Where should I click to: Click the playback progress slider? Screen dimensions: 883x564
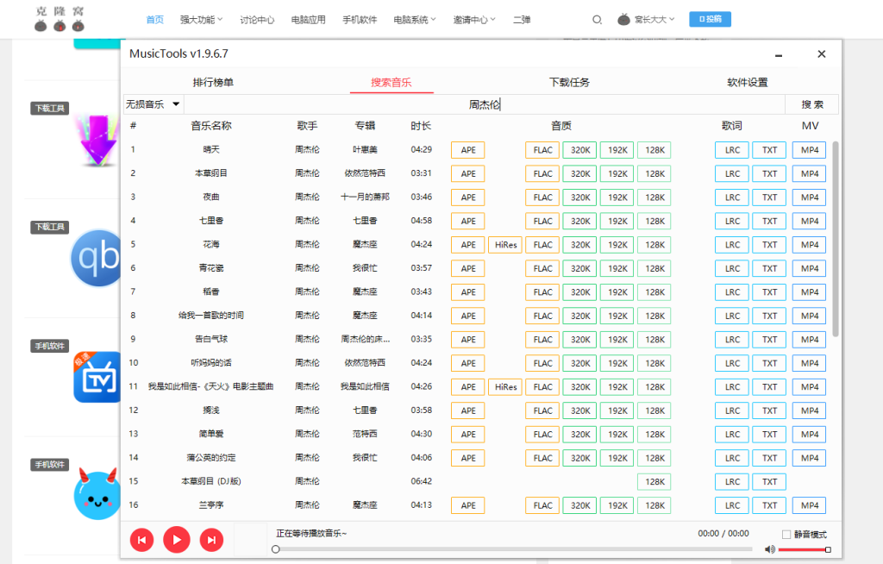pos(514,548)
